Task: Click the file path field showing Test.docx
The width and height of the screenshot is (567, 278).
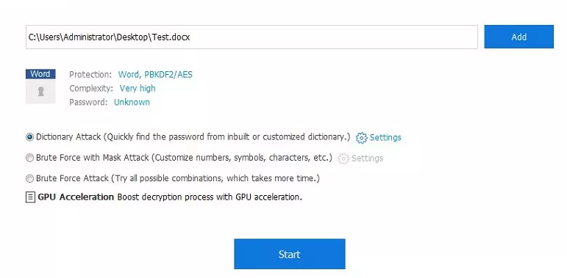Action: click(x=252, y=37)
